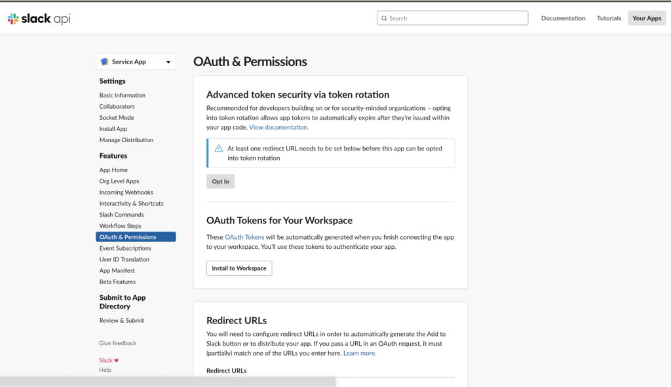The width and height of the screenshot is (671, 387).
Task: Open the View documentation link
Action: point(278,127)
